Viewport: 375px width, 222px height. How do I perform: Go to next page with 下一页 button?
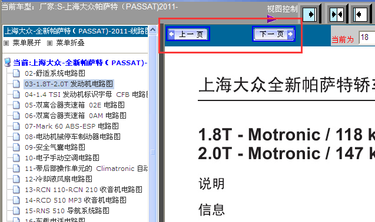pyautogui.click(x=274, y=34)
